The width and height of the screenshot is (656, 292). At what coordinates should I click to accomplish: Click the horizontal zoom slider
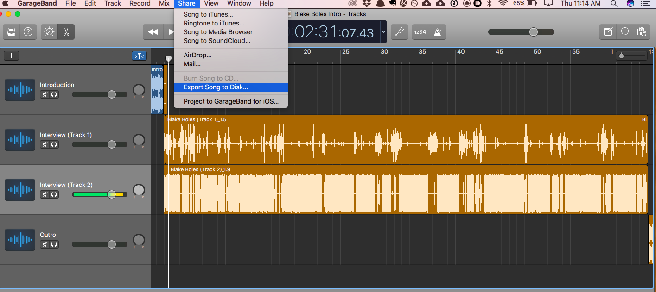coord(631,56)
